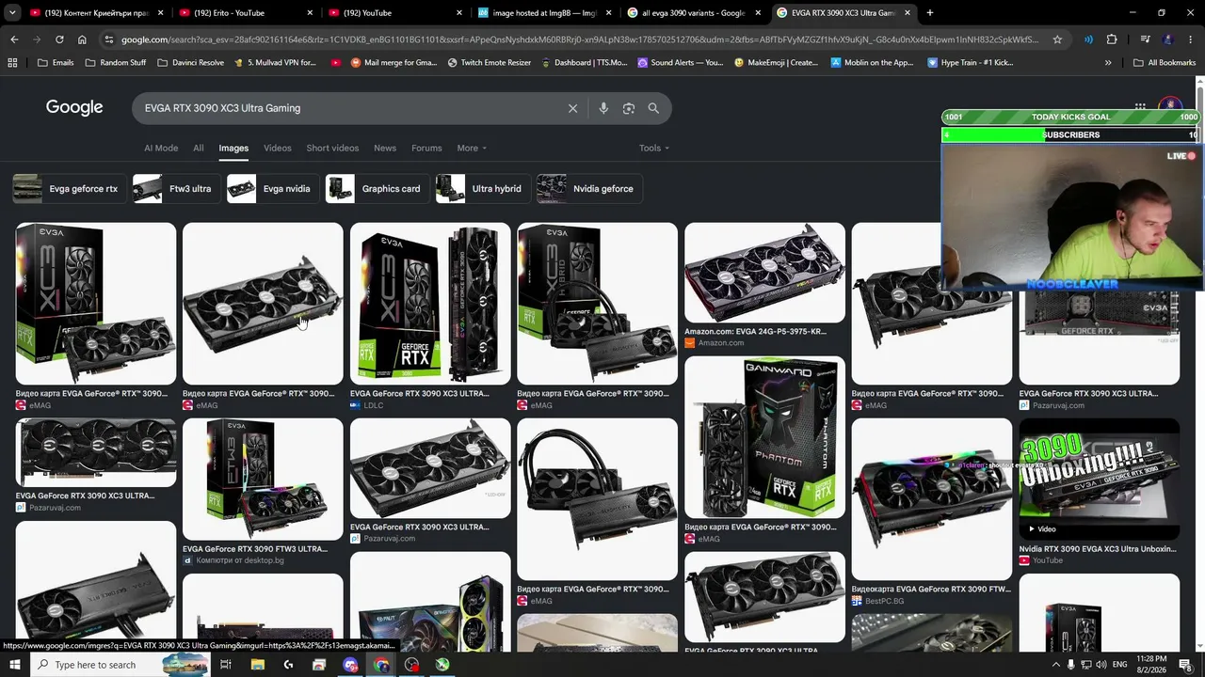
Task: Go back with the browser back arrow
Action: coord(14,39)
